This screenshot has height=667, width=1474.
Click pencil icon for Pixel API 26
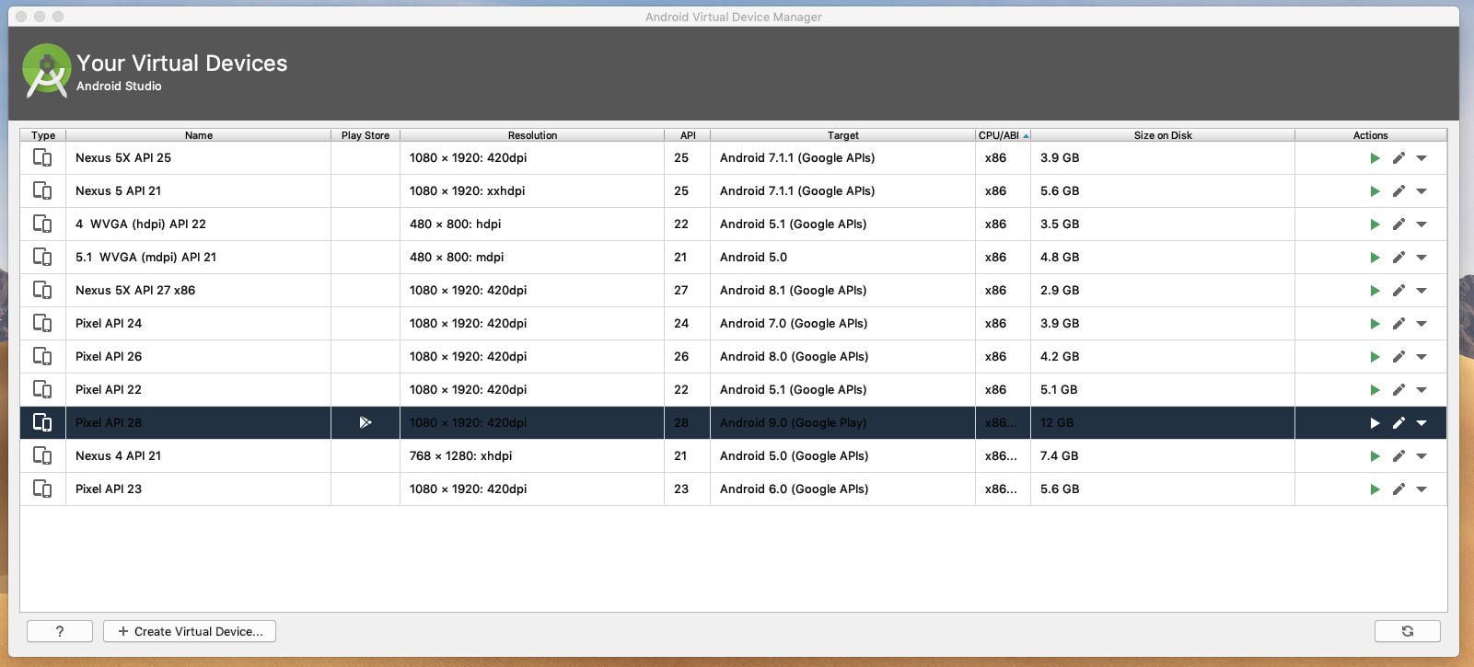tap(1399, 357)
